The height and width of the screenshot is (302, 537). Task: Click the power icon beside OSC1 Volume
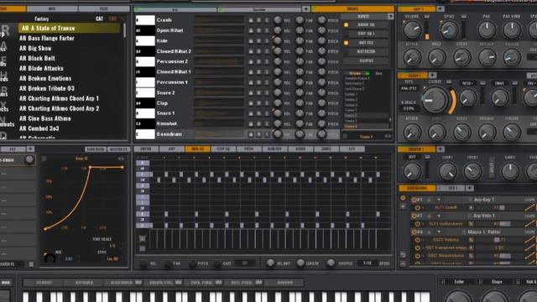(x=418, y=240)
